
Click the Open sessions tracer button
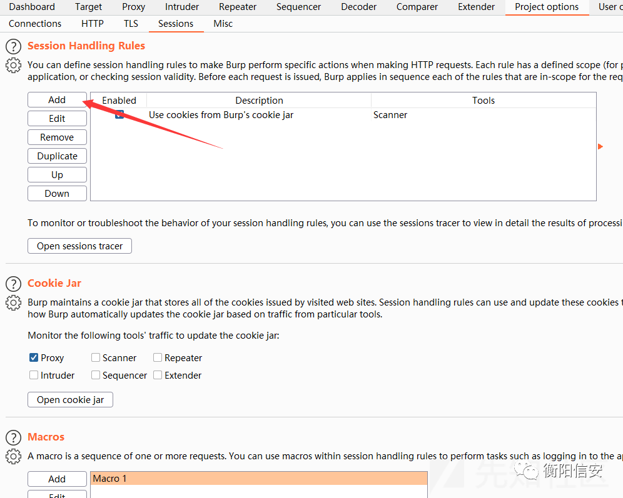tap(79, 246)
